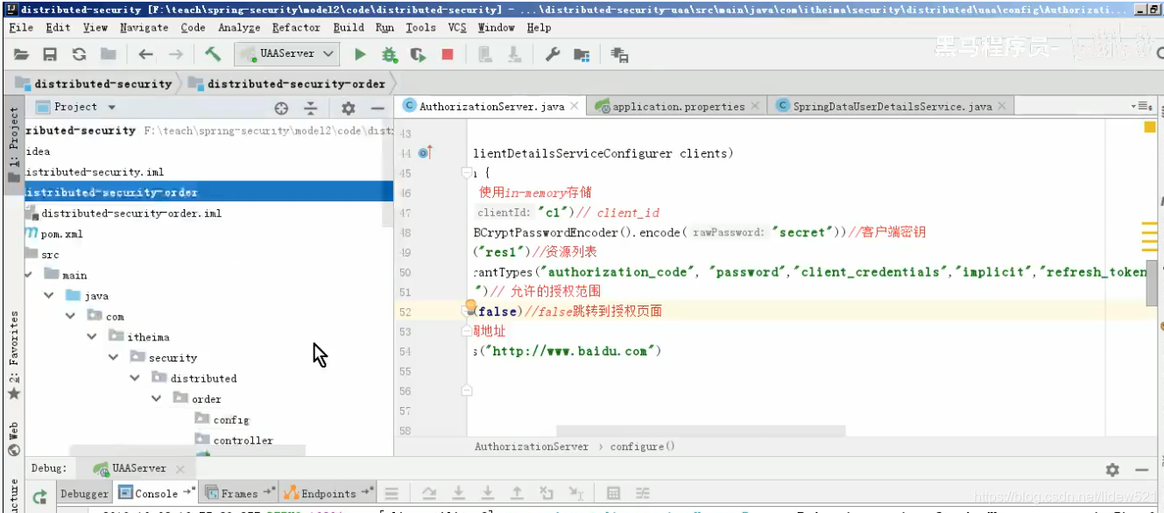
Task: Run with coverage icon
Action: [x=419, y=54]
